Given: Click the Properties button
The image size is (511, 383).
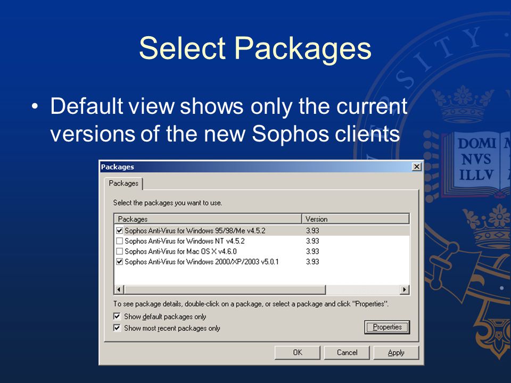Looking at the screenshot, I should coord(387,327).
